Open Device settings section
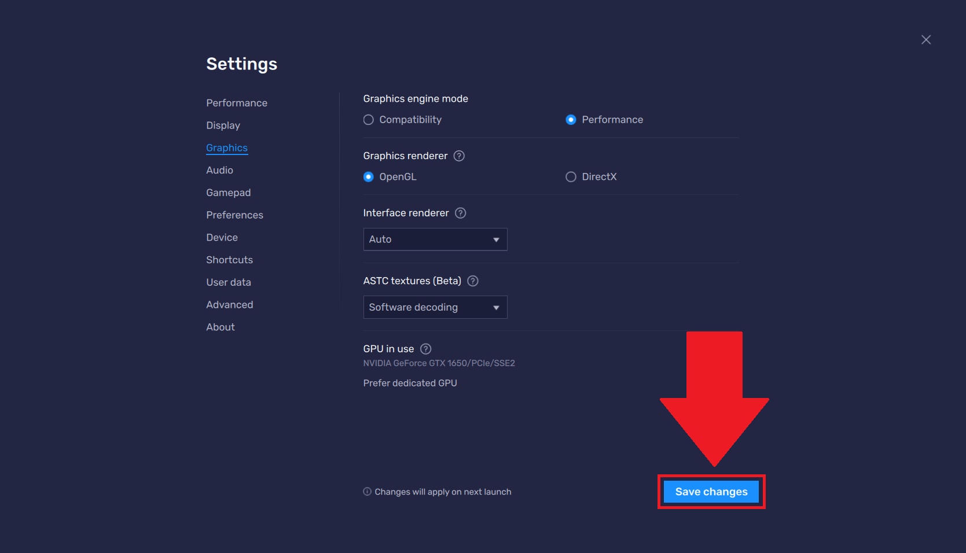Image resolution: width=966 pixels, height=553 pixels. [x=222, y=238]
